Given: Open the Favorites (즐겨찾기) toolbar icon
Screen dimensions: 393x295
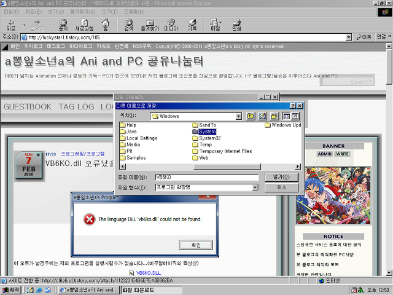Looking at the screenshot, I should coord(150,25).
